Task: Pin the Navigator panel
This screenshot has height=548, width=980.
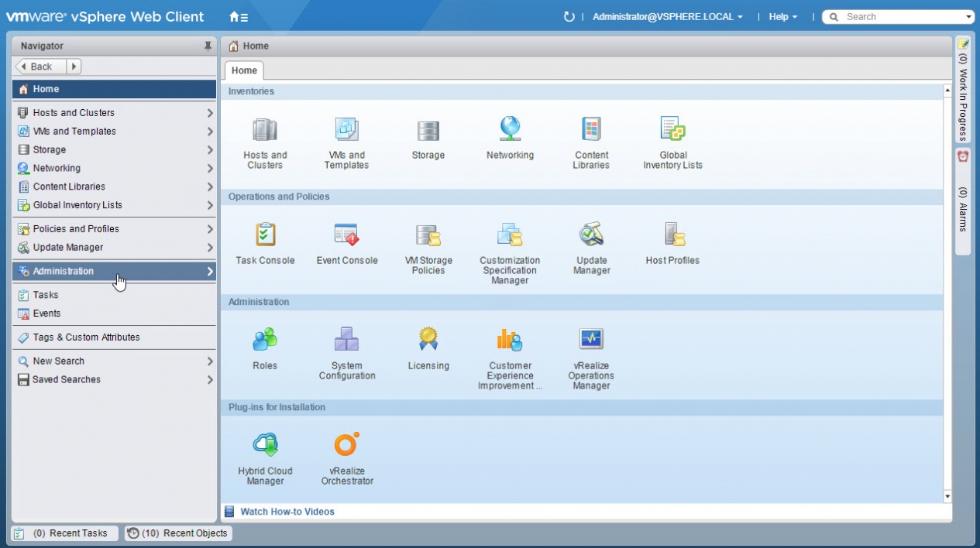Action: pyautogui.click(x=208, y=46)
